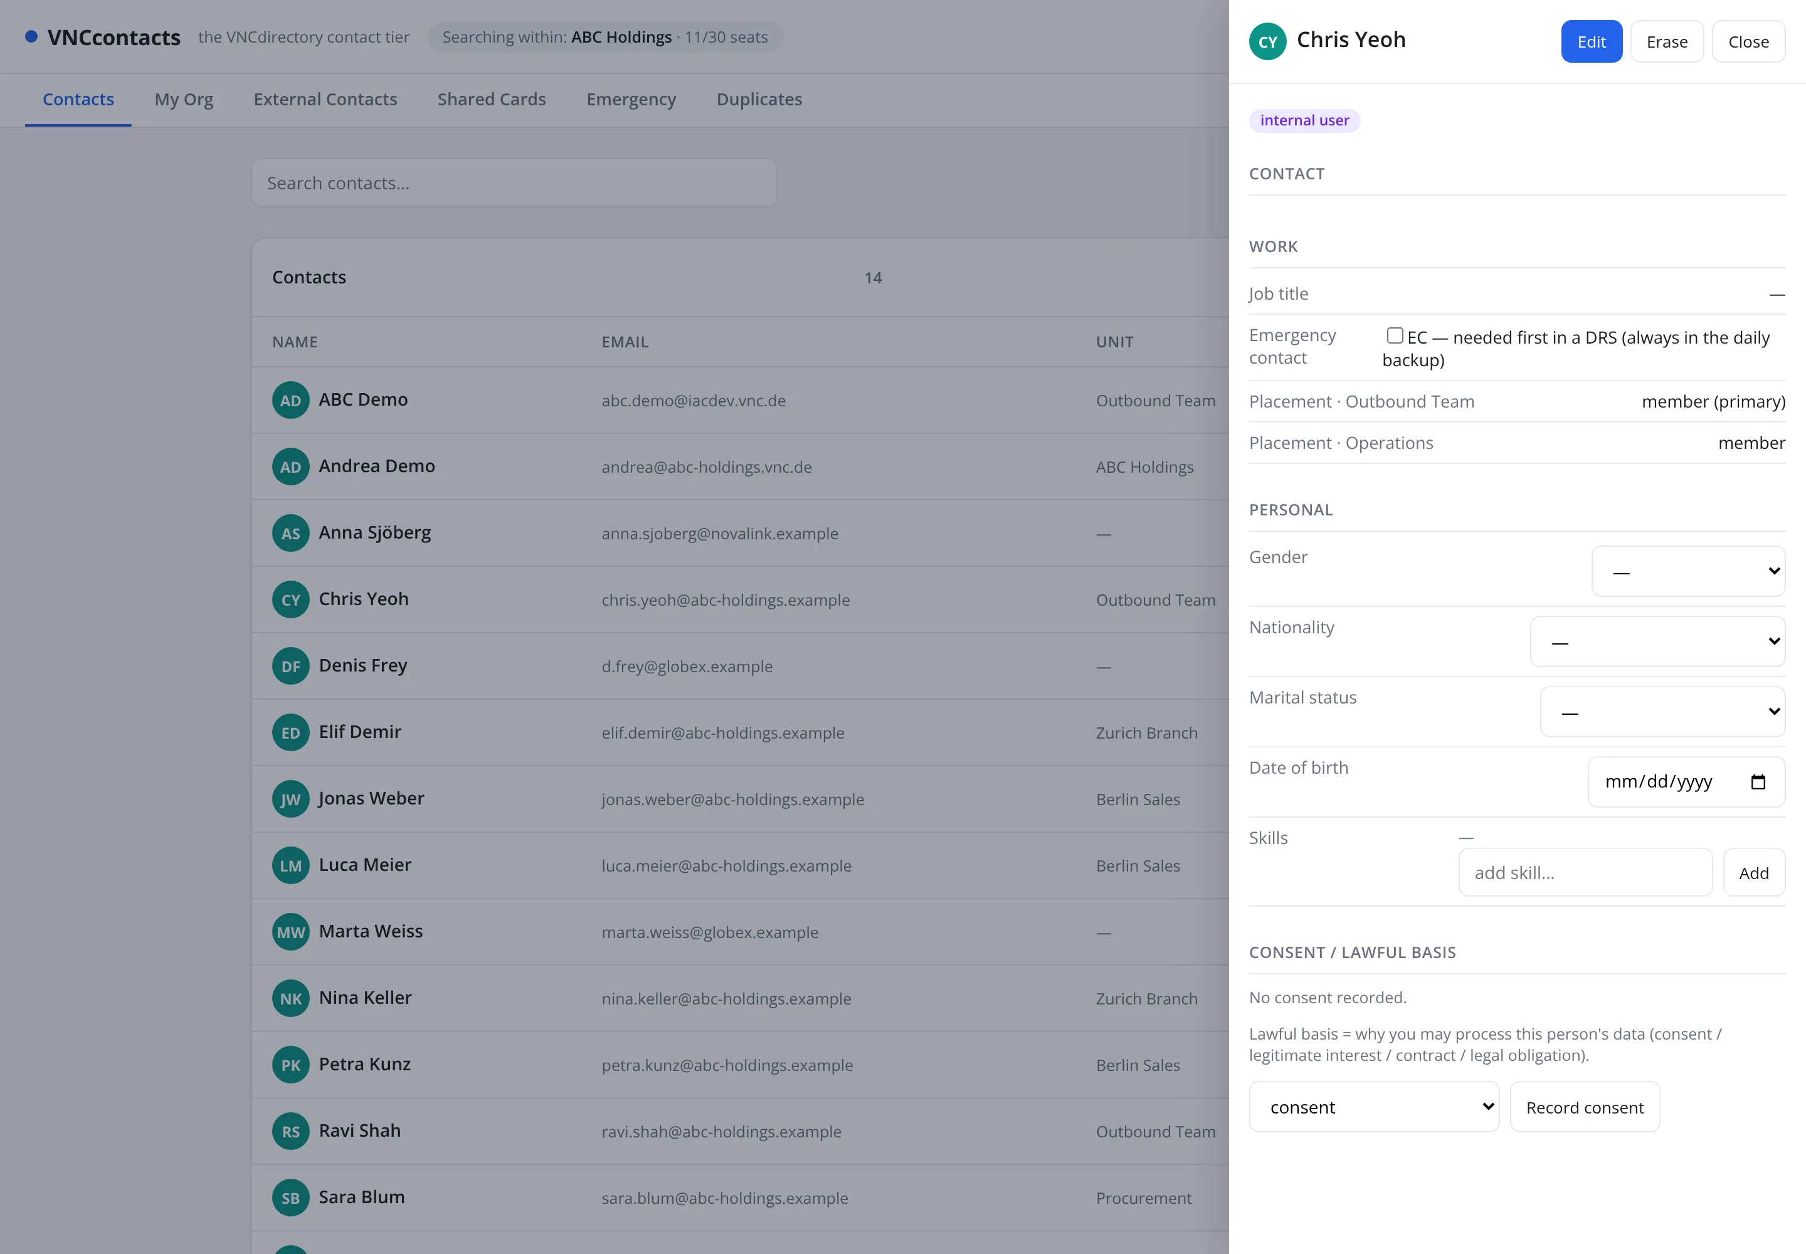Click the SB avatar for Sara Blum

pos(290,1198)
